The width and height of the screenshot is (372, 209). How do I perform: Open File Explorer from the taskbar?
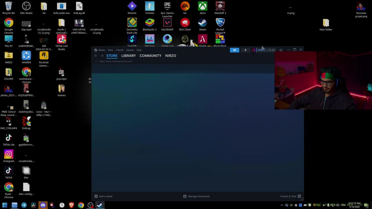point(14,205)
